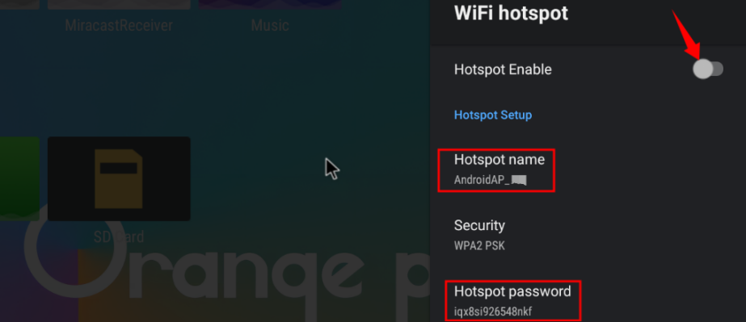This screenshot has height=322, width=746.
Task: Open the Hotspot password setting
Action: pyautogui.click(x=588, y=301)
